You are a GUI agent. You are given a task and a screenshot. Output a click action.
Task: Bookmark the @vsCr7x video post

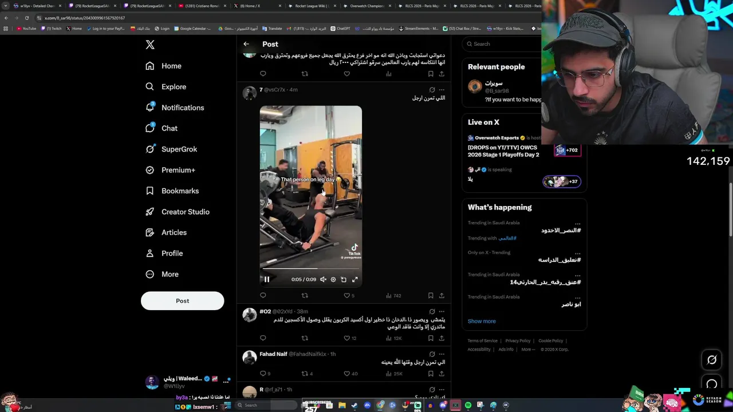click(x=431, y=295)
